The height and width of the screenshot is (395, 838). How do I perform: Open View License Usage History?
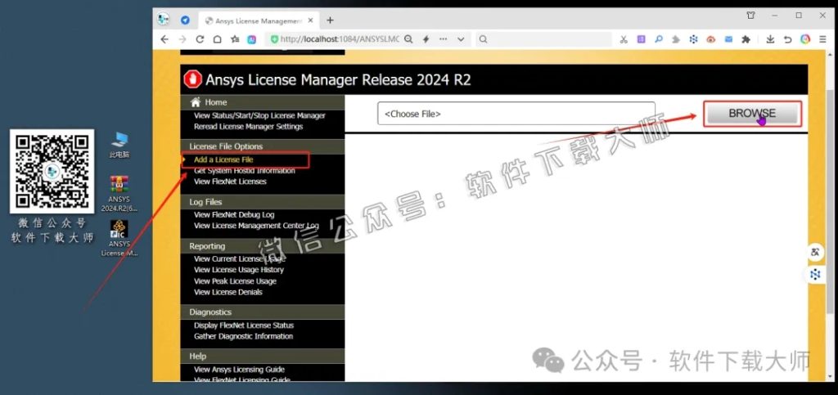(239, 270)
